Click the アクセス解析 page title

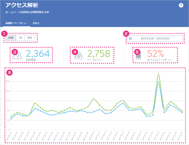pos(22,5)
